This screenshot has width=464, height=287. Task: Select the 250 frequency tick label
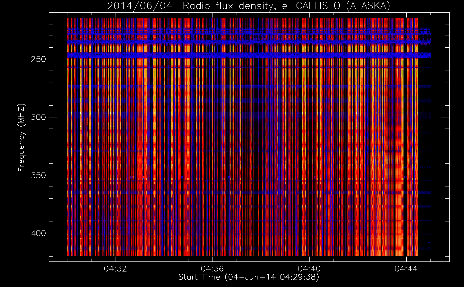pyautogui.click(x=38, y=59)
